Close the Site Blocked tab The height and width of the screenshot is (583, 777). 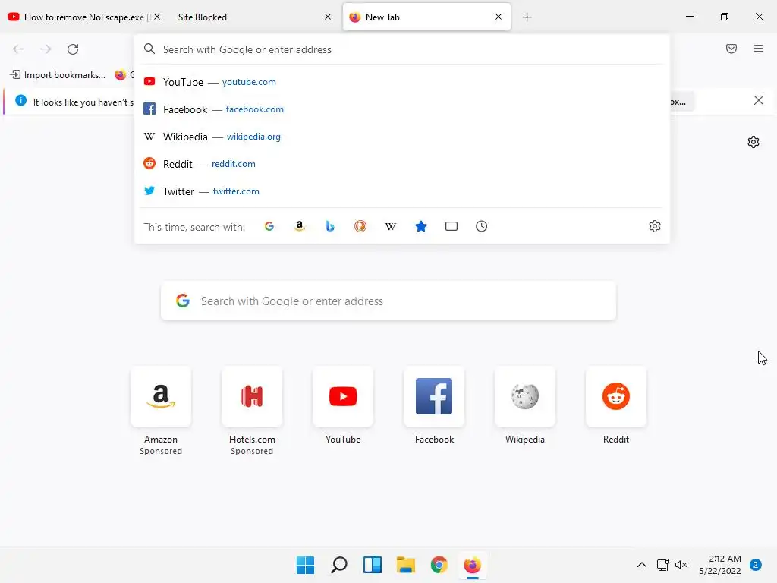pyautogui.click(x=328, y=17)
